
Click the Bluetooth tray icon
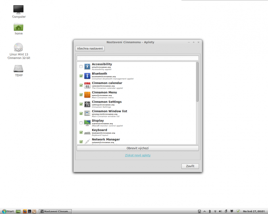(x=210, y=212)
